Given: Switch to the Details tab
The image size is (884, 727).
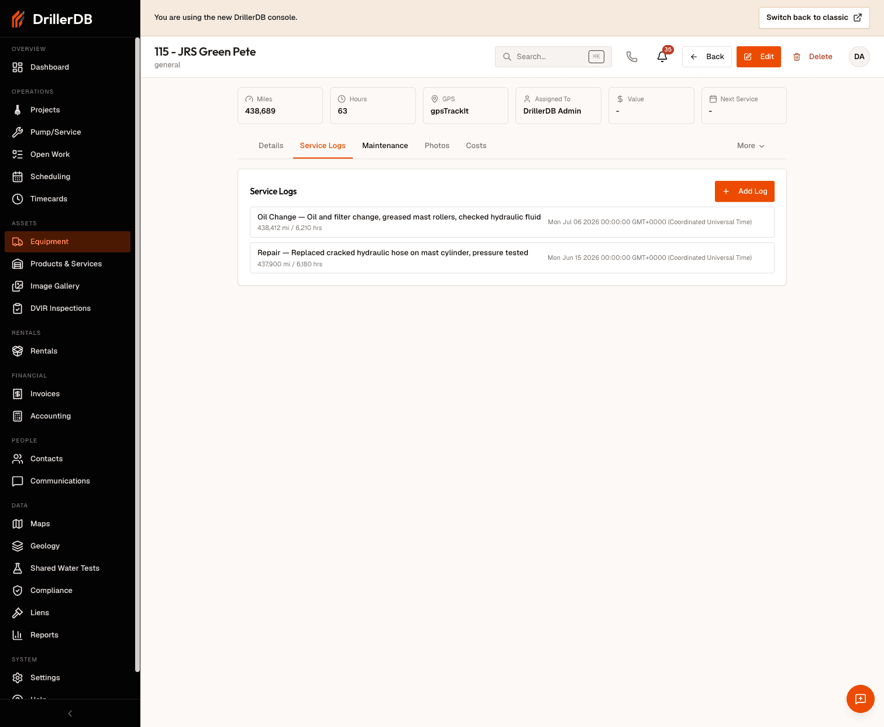Looking at the screenshot, I should pos(271,146).
